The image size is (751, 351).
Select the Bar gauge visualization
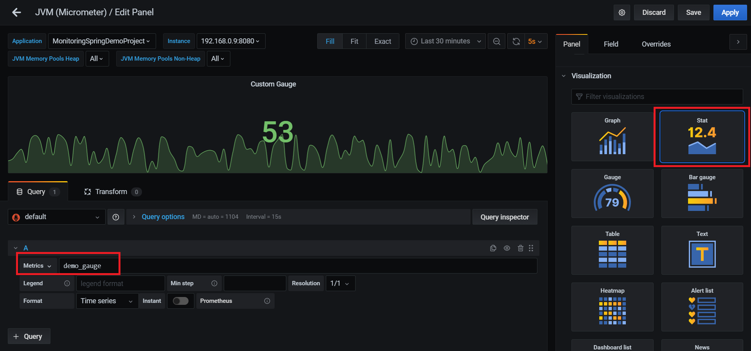(702, 194)
